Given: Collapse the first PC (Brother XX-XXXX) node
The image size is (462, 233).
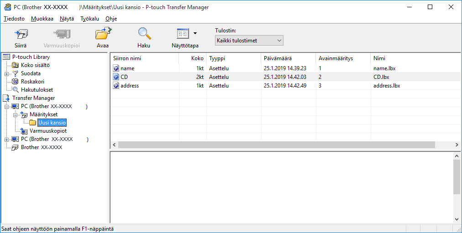Looking at the screenshot, I should click(6, 107).
